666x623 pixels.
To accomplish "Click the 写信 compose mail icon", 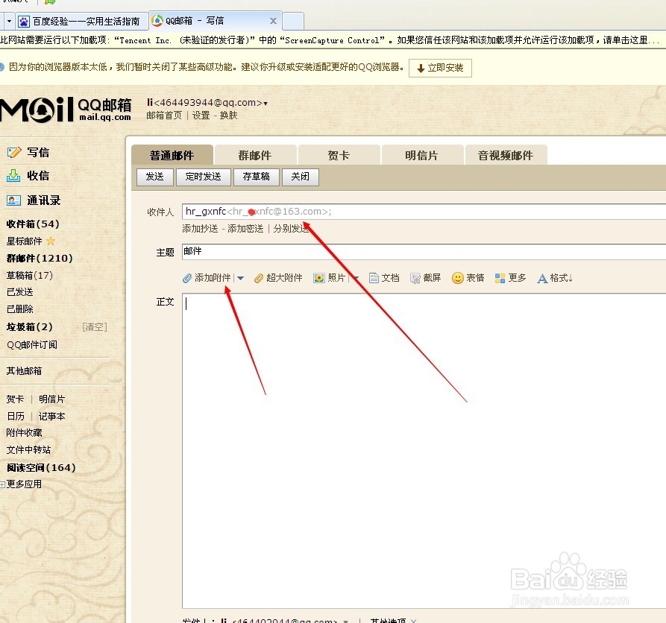I will click(15, 151).
